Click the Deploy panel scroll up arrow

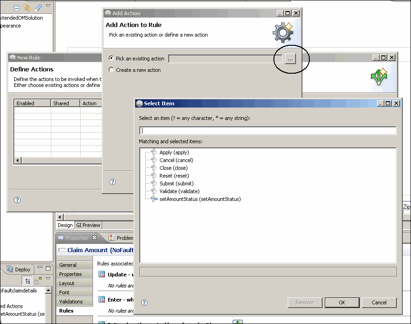point(49,290)
